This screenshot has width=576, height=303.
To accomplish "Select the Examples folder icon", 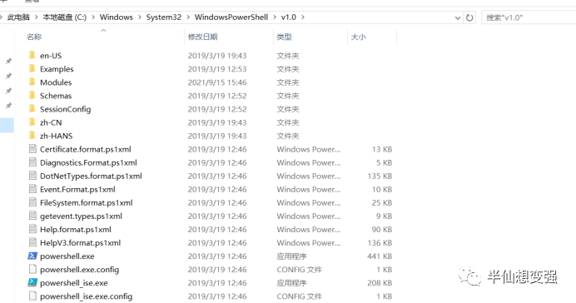I will coord(32,69).
